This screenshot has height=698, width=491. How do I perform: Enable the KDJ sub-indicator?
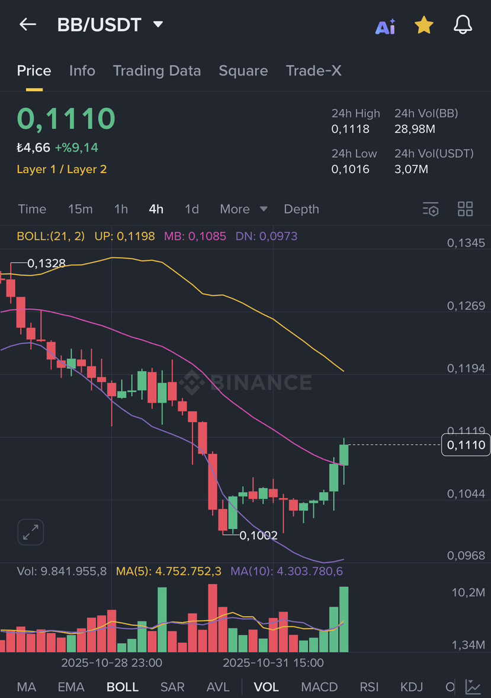412,687
